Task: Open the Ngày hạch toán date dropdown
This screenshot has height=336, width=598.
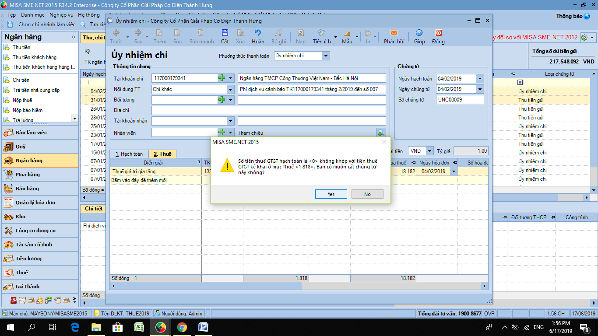Action: point(480,79)
